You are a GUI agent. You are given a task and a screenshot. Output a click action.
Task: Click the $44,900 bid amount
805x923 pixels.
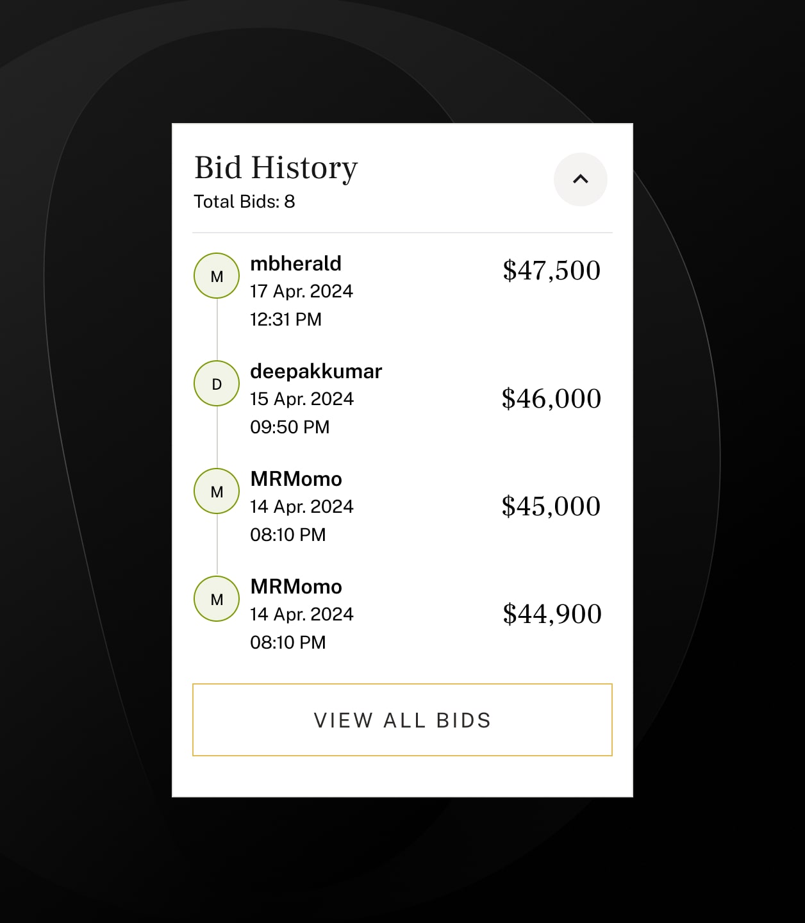pyautogui.click(x=552, y=614)
